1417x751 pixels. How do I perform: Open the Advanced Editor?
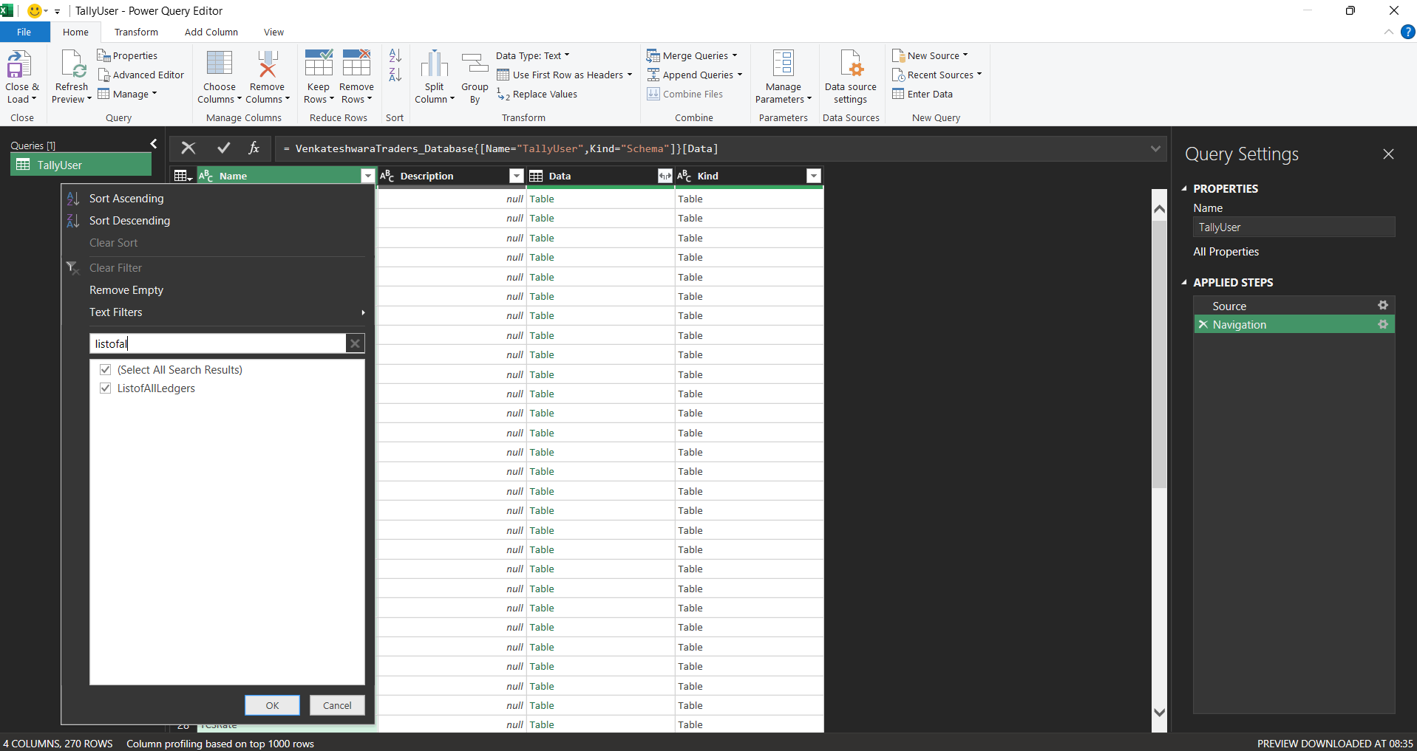point(141,75)
